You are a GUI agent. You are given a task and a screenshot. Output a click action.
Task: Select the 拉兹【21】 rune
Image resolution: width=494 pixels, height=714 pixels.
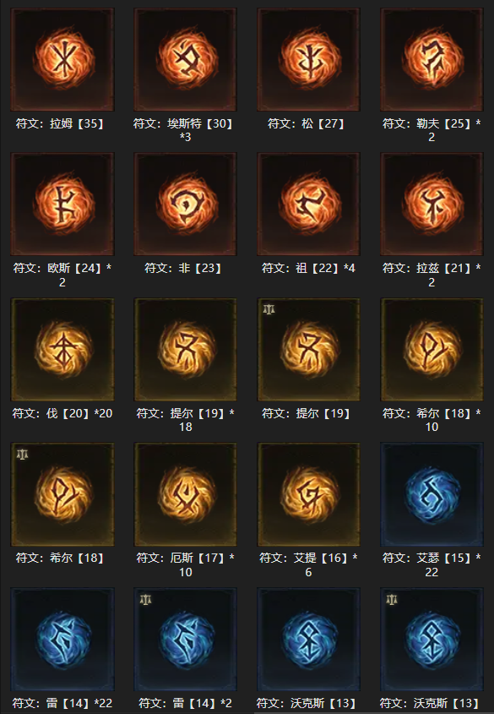click(x=432, y=204)
